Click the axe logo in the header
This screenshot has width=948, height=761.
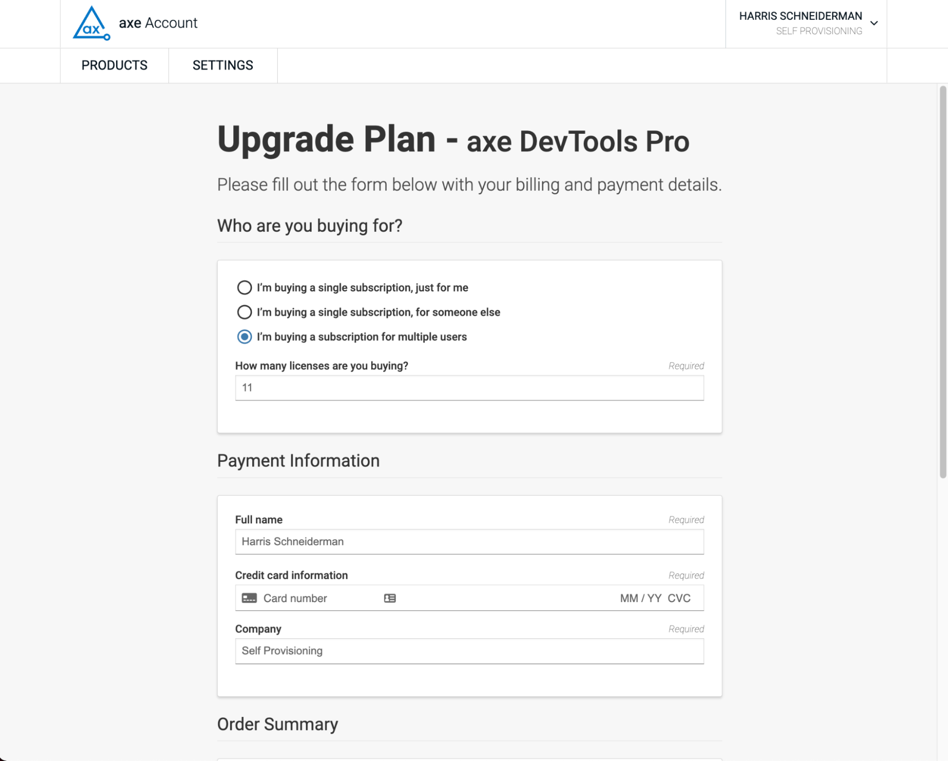coord(92,23)
